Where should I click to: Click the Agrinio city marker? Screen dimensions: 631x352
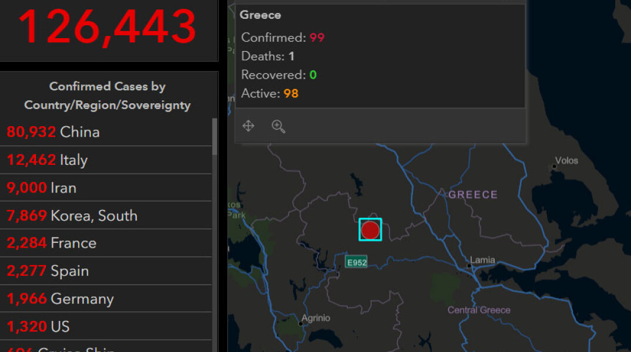tap(303, 323)
